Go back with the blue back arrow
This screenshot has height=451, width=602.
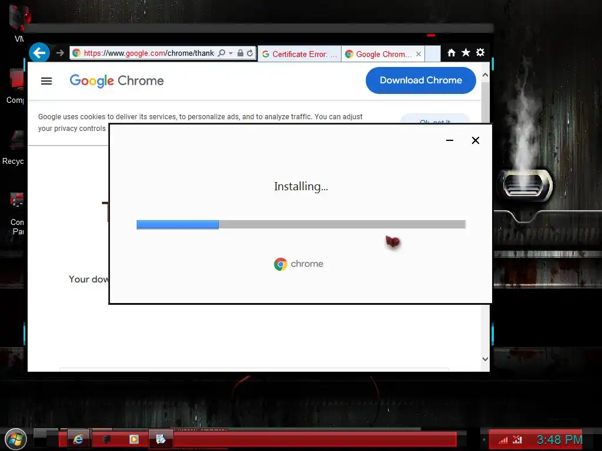coord(39,52)
